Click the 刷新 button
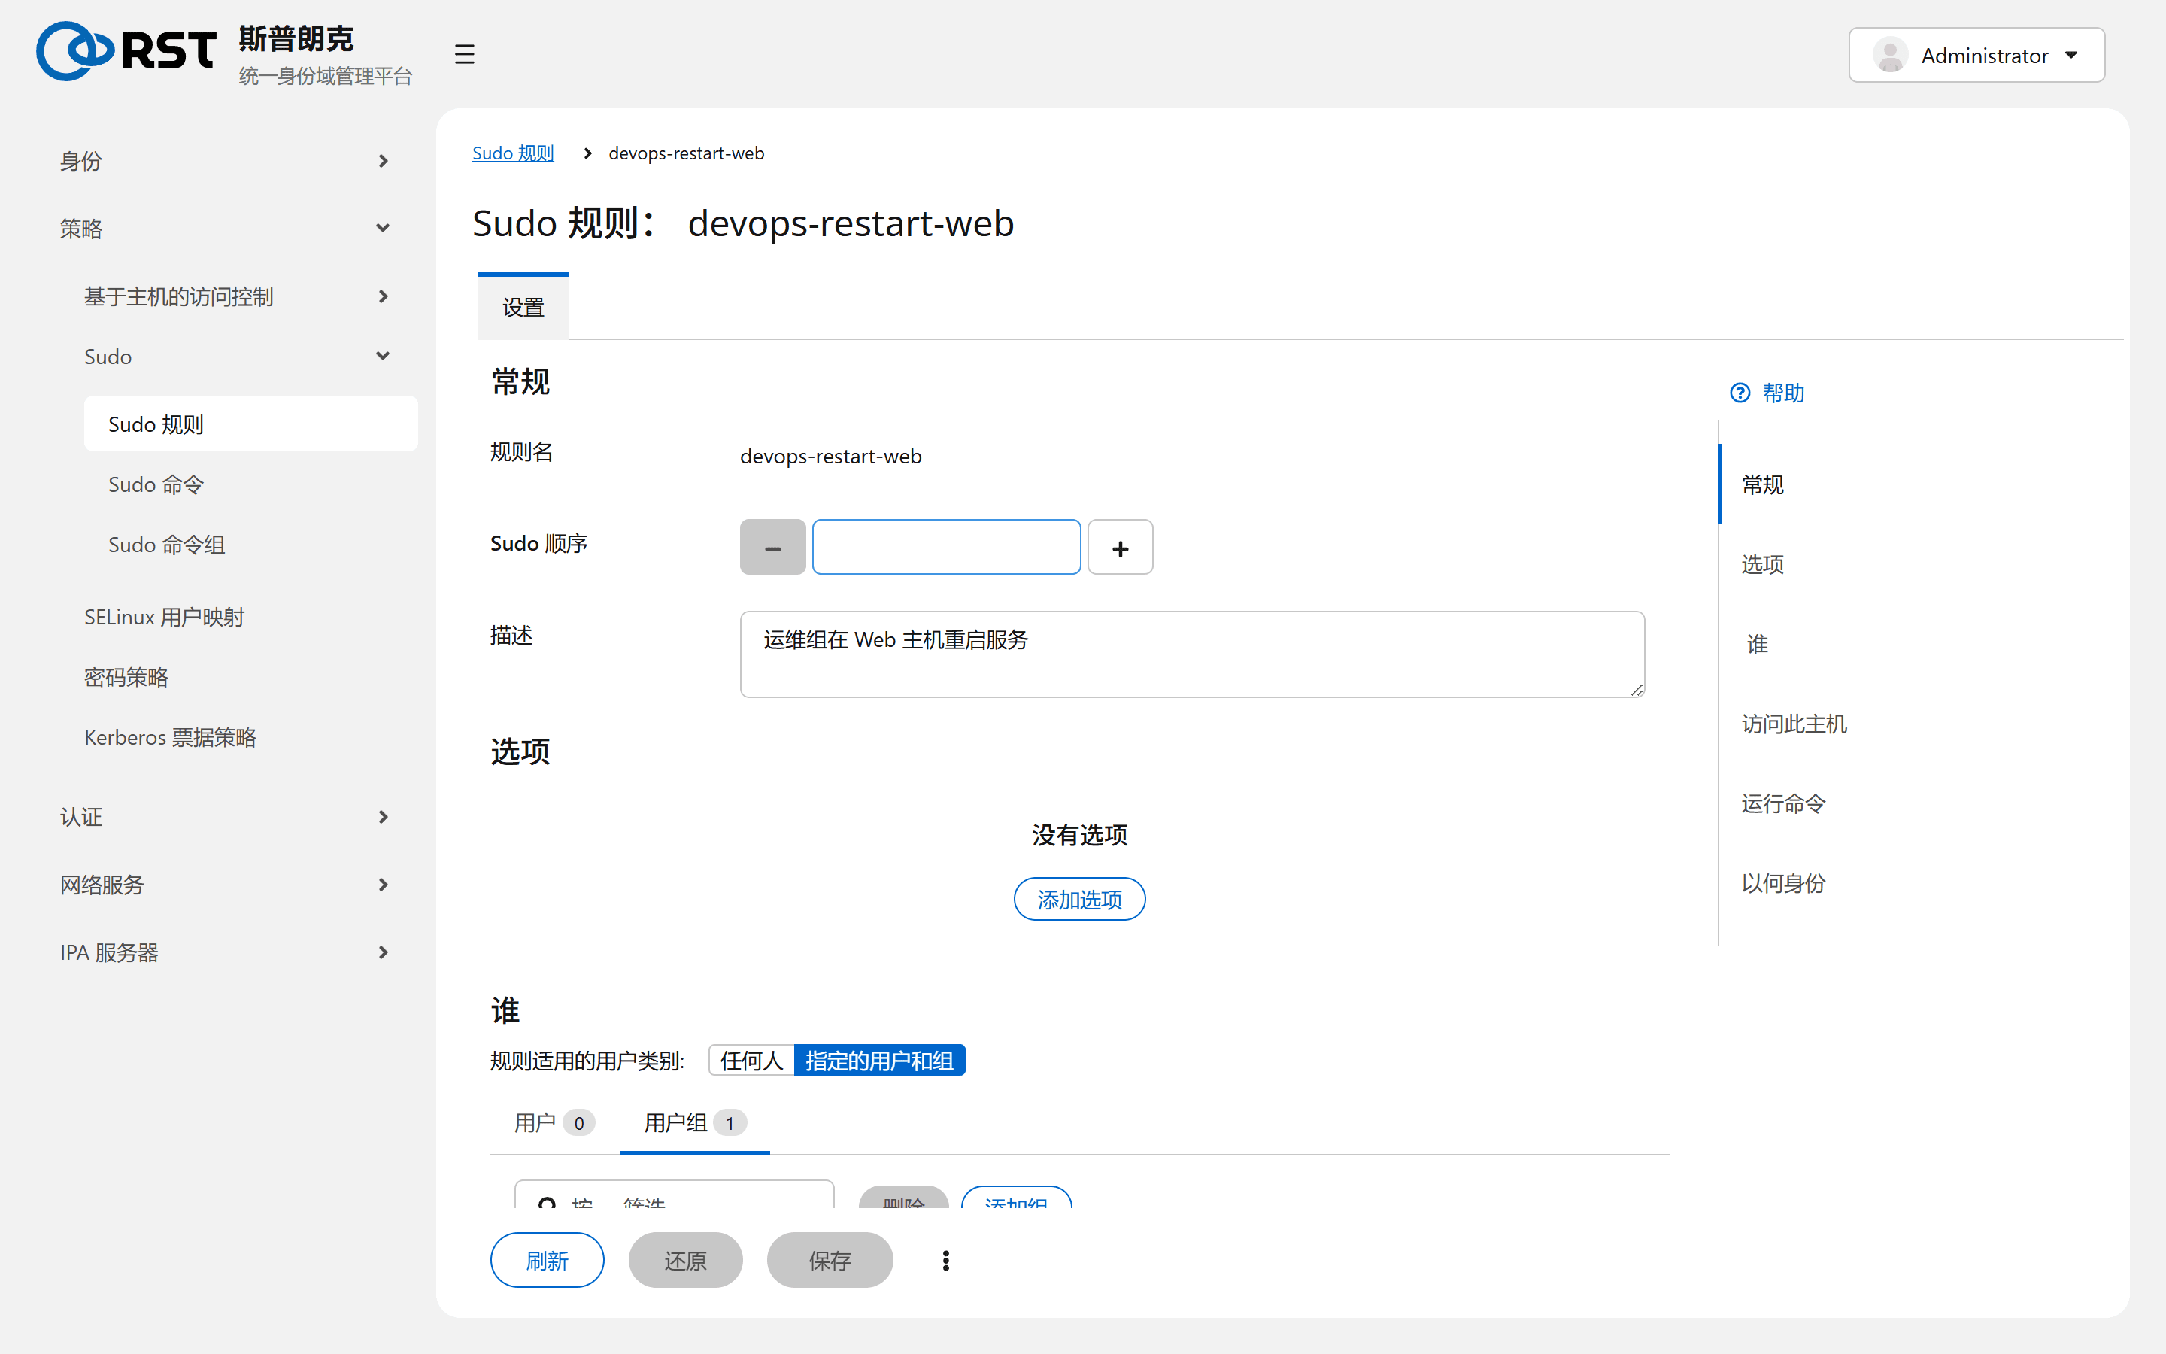Image resolution: width=2166 pixels, height=1354 pixels. pyautogui.click(x=547, y=1260)
